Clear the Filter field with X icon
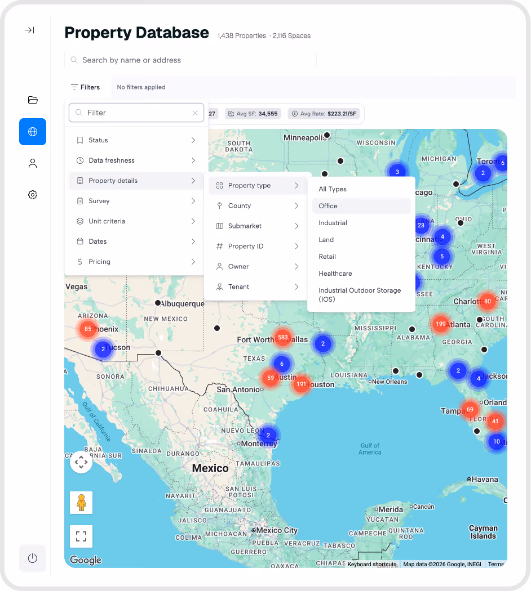Screen dimensions: 531x591 tap(195, 113)
